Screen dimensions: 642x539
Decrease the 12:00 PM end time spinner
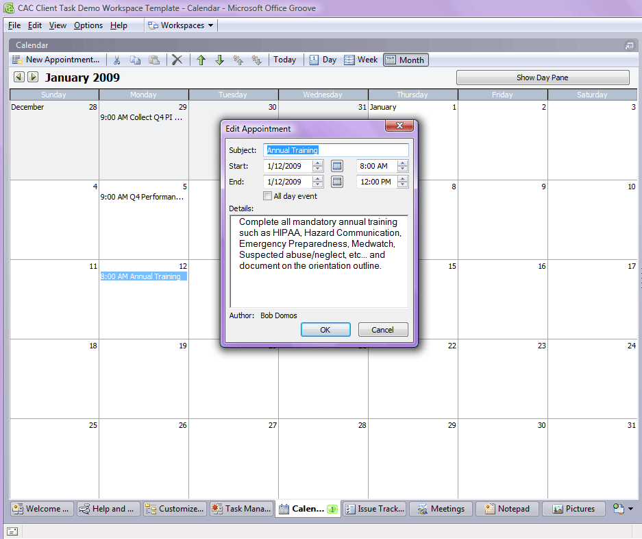[403, 184]
